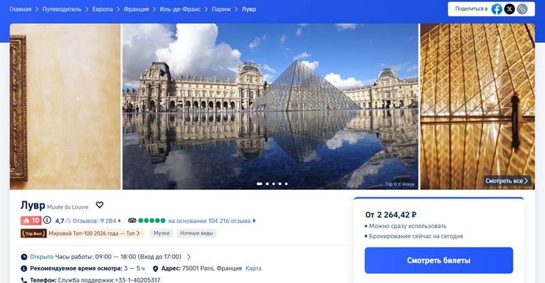Image resolution: width=545 pixels, height=283 pixels.
Task: Click the Музеи category tag
Action: (x=161, y=233)
